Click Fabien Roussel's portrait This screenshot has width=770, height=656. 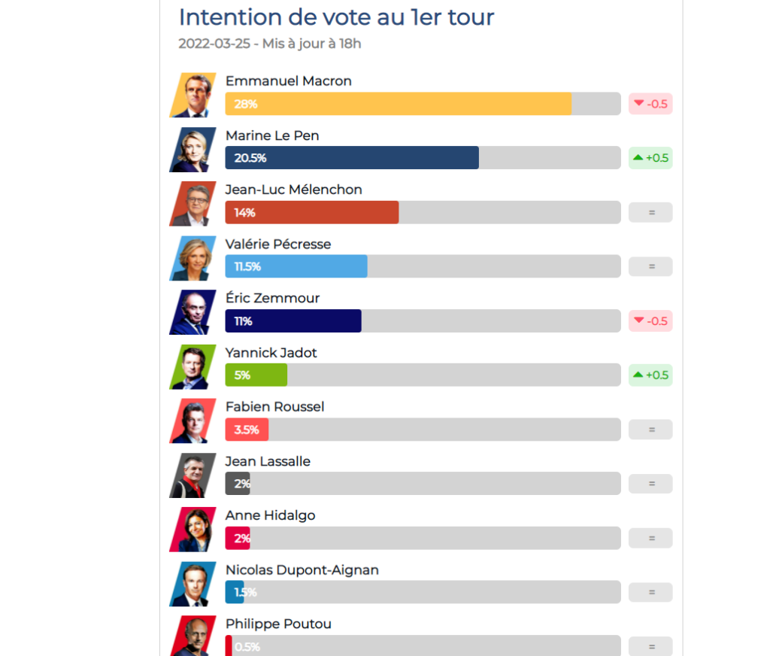coord(193,421)
